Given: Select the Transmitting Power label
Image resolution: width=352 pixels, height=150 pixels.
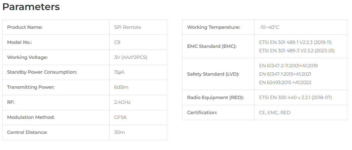Looking at the screenshot, I should [x=31, y=87].
